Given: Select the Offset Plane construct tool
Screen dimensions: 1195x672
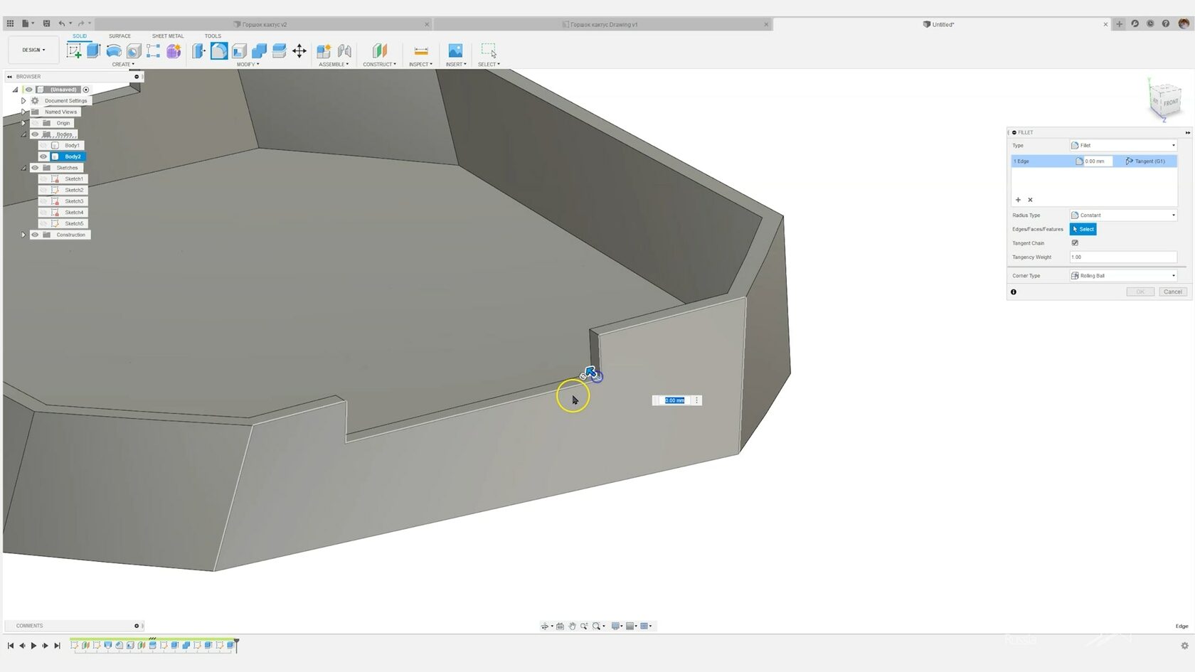Looking at the screenshot, I should pyautogui.click(x=380, y=50).
